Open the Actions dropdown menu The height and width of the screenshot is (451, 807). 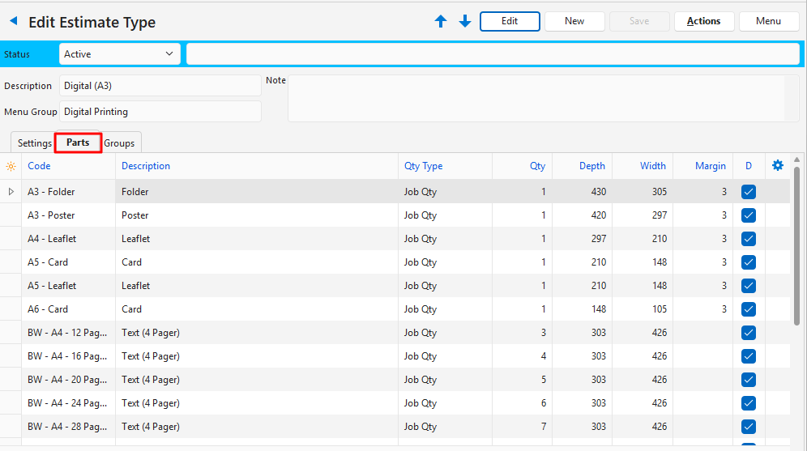point(703,21)
